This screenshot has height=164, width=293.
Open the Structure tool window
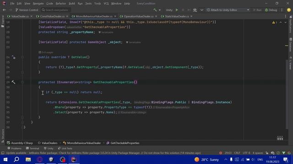[3, 136]
